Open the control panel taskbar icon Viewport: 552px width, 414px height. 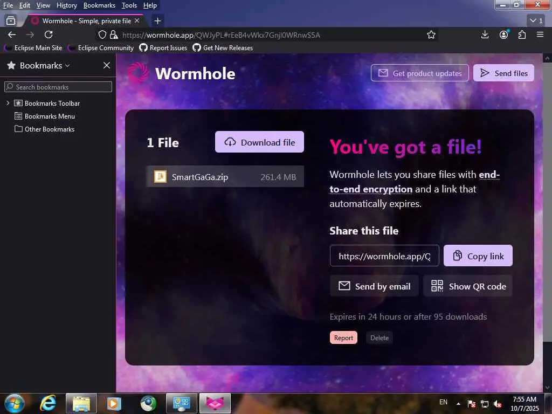[181, 403]
